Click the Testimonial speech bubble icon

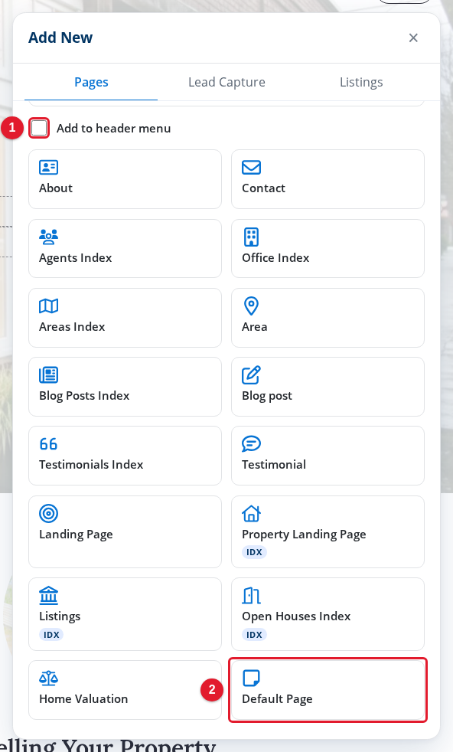(x=251, y=444)
